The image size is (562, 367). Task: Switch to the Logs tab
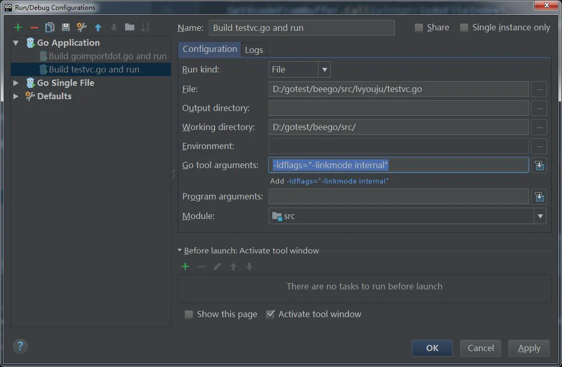[x=254, y=50]
